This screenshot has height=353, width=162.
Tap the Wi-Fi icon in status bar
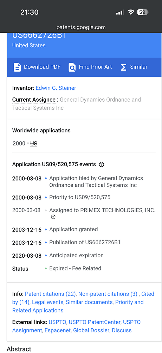tap(130, 12)
